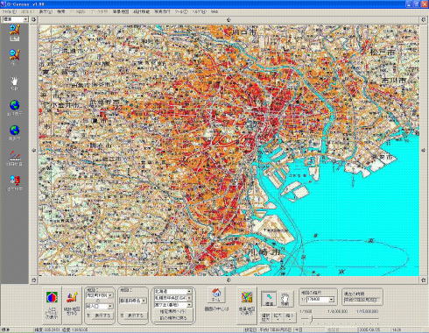The width and height of the screenshot is (429, 333).
Task: Select the top zoom magnifier sidebar tool
Action: (14, 31)
